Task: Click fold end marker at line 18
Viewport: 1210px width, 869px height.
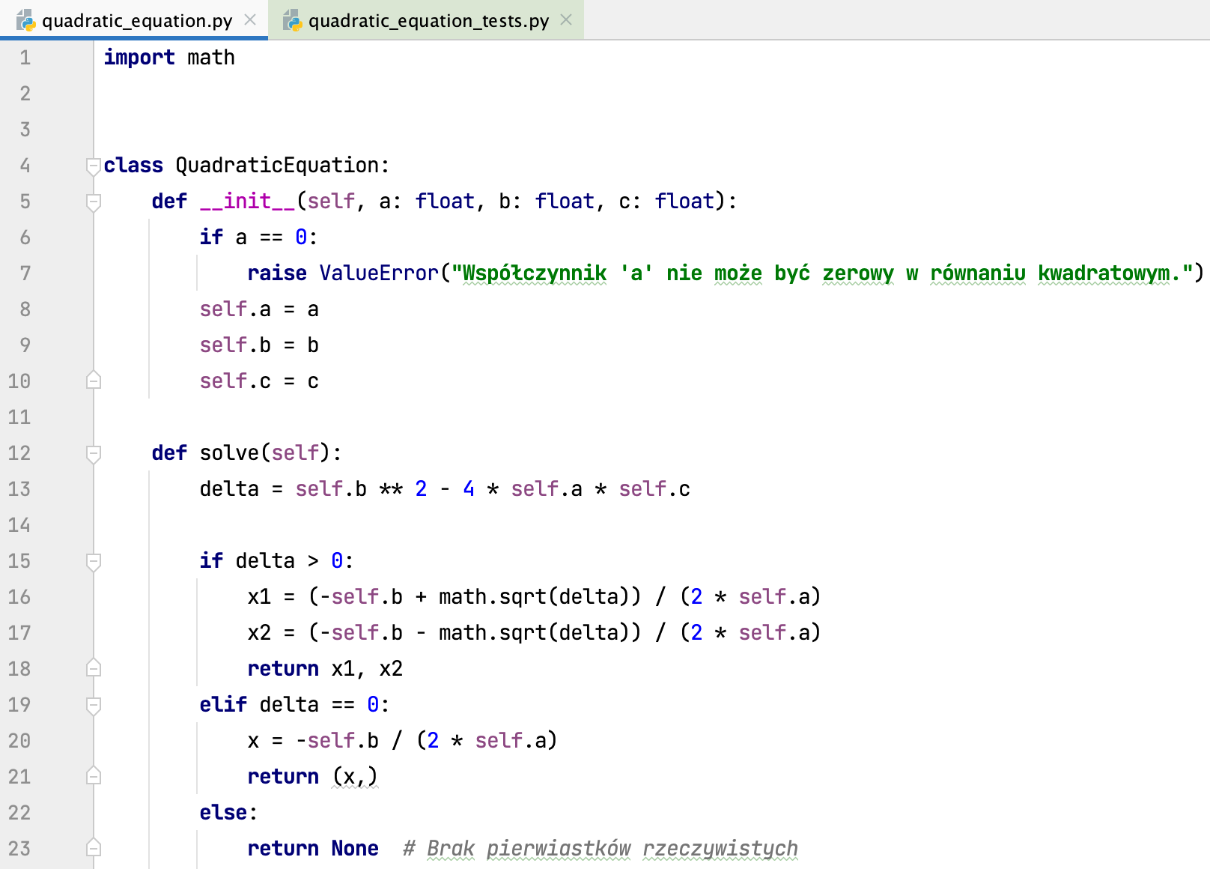Action: pyautogui.click(x=94, y=668)
